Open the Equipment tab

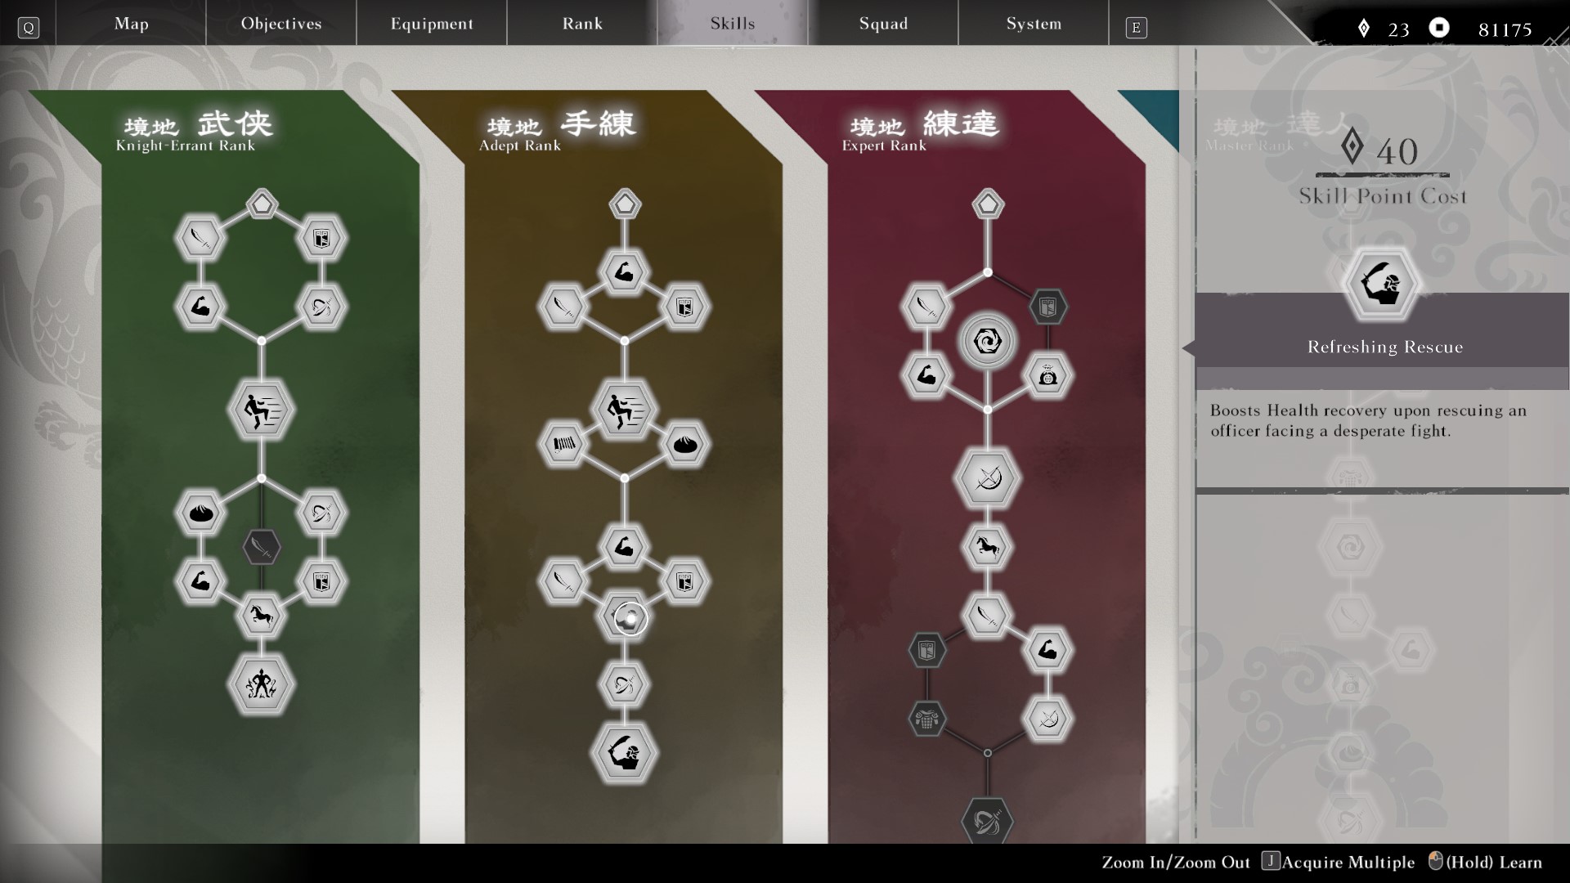[432, 23]
